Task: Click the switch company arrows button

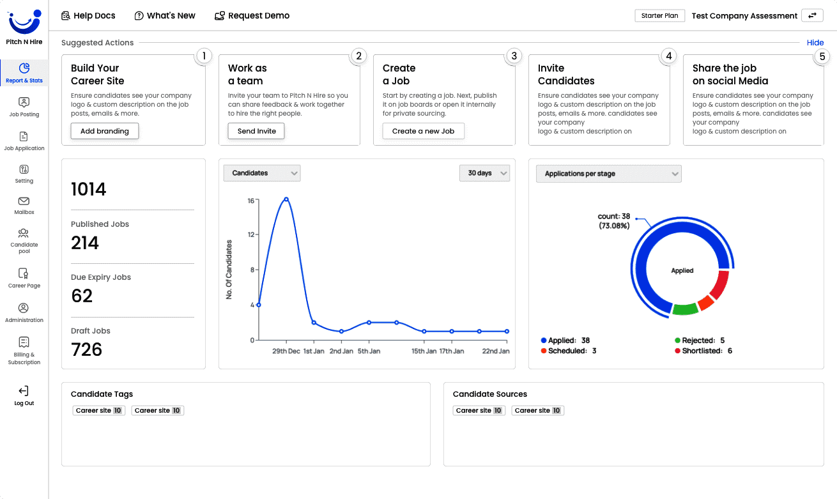Action: pyautogui.click(x=812, y=16)
